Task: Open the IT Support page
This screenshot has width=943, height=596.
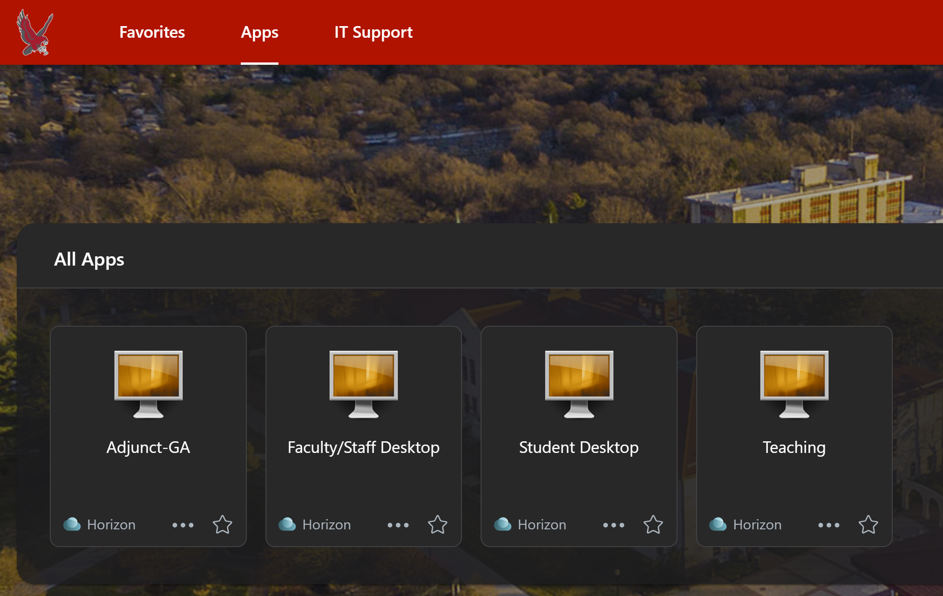Action: coord(373,32)
